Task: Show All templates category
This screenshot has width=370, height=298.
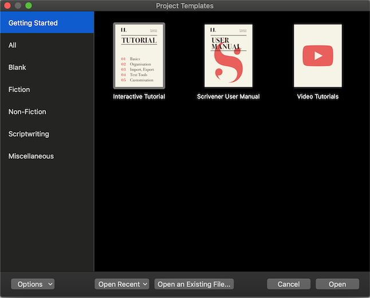Action: 47,45
